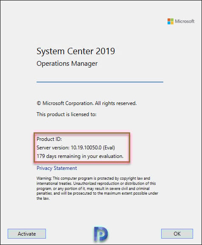Viewport: 202px width, 245px height.
Task: Click the year 2019 in the title
Action: tap(105, 51)
